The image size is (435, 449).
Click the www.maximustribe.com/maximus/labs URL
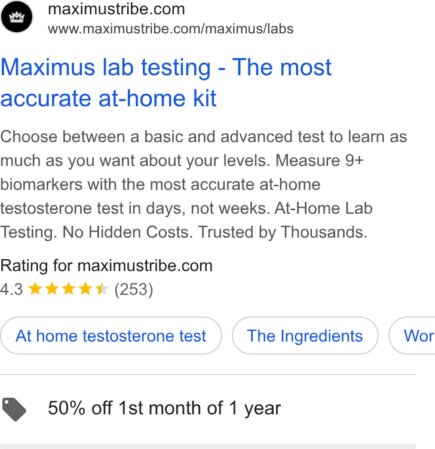tap(171, 29)
